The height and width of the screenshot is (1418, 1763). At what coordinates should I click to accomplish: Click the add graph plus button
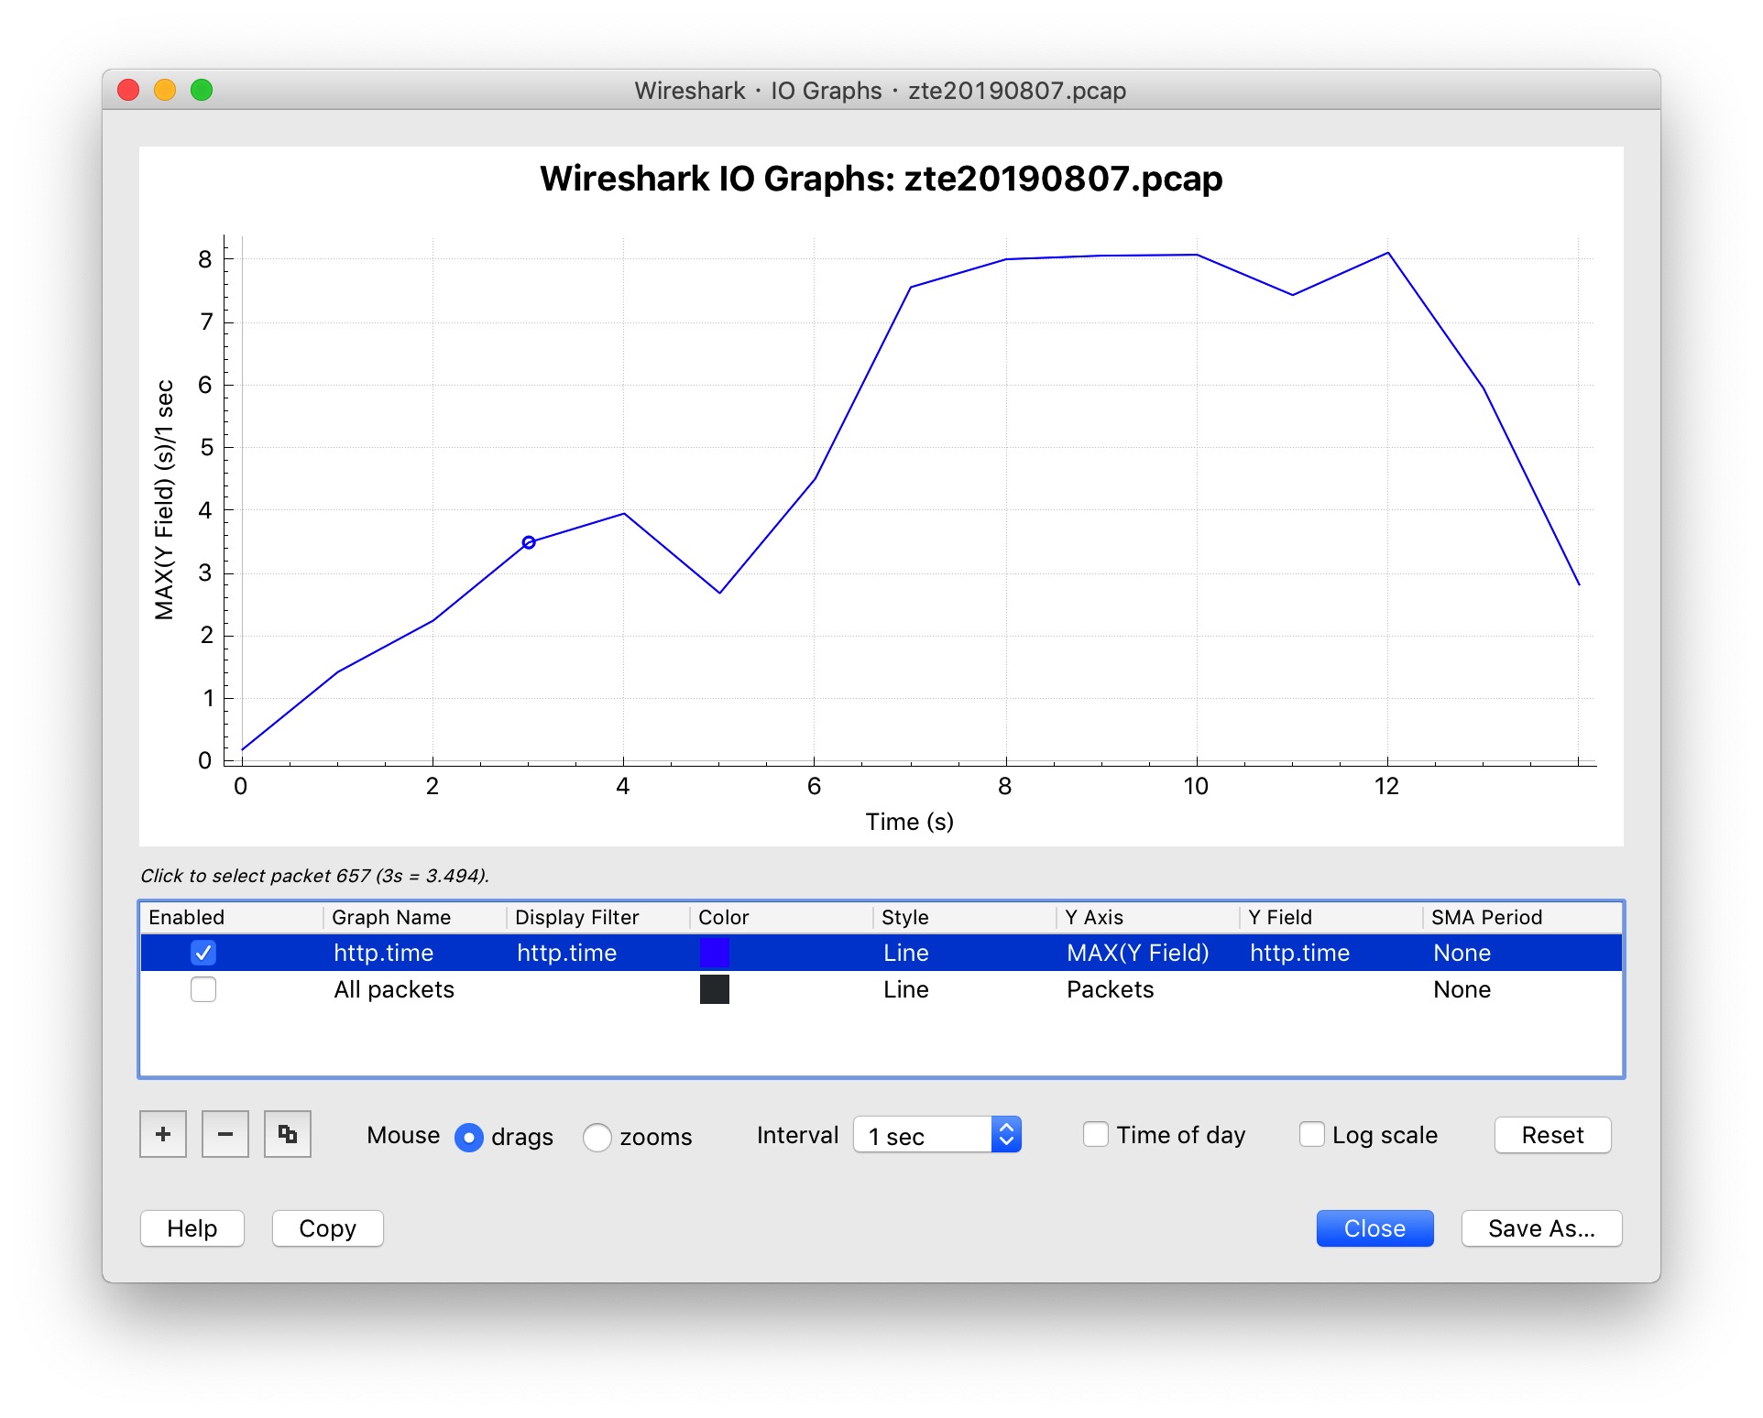click(163, 1134)
